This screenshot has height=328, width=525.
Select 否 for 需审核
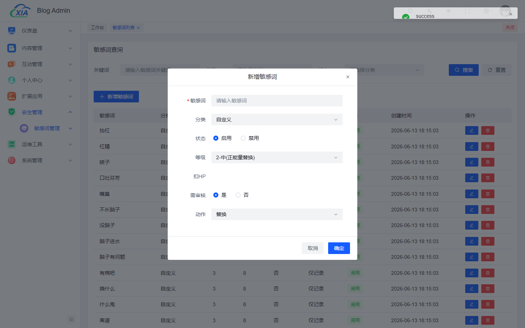(238, 195)
